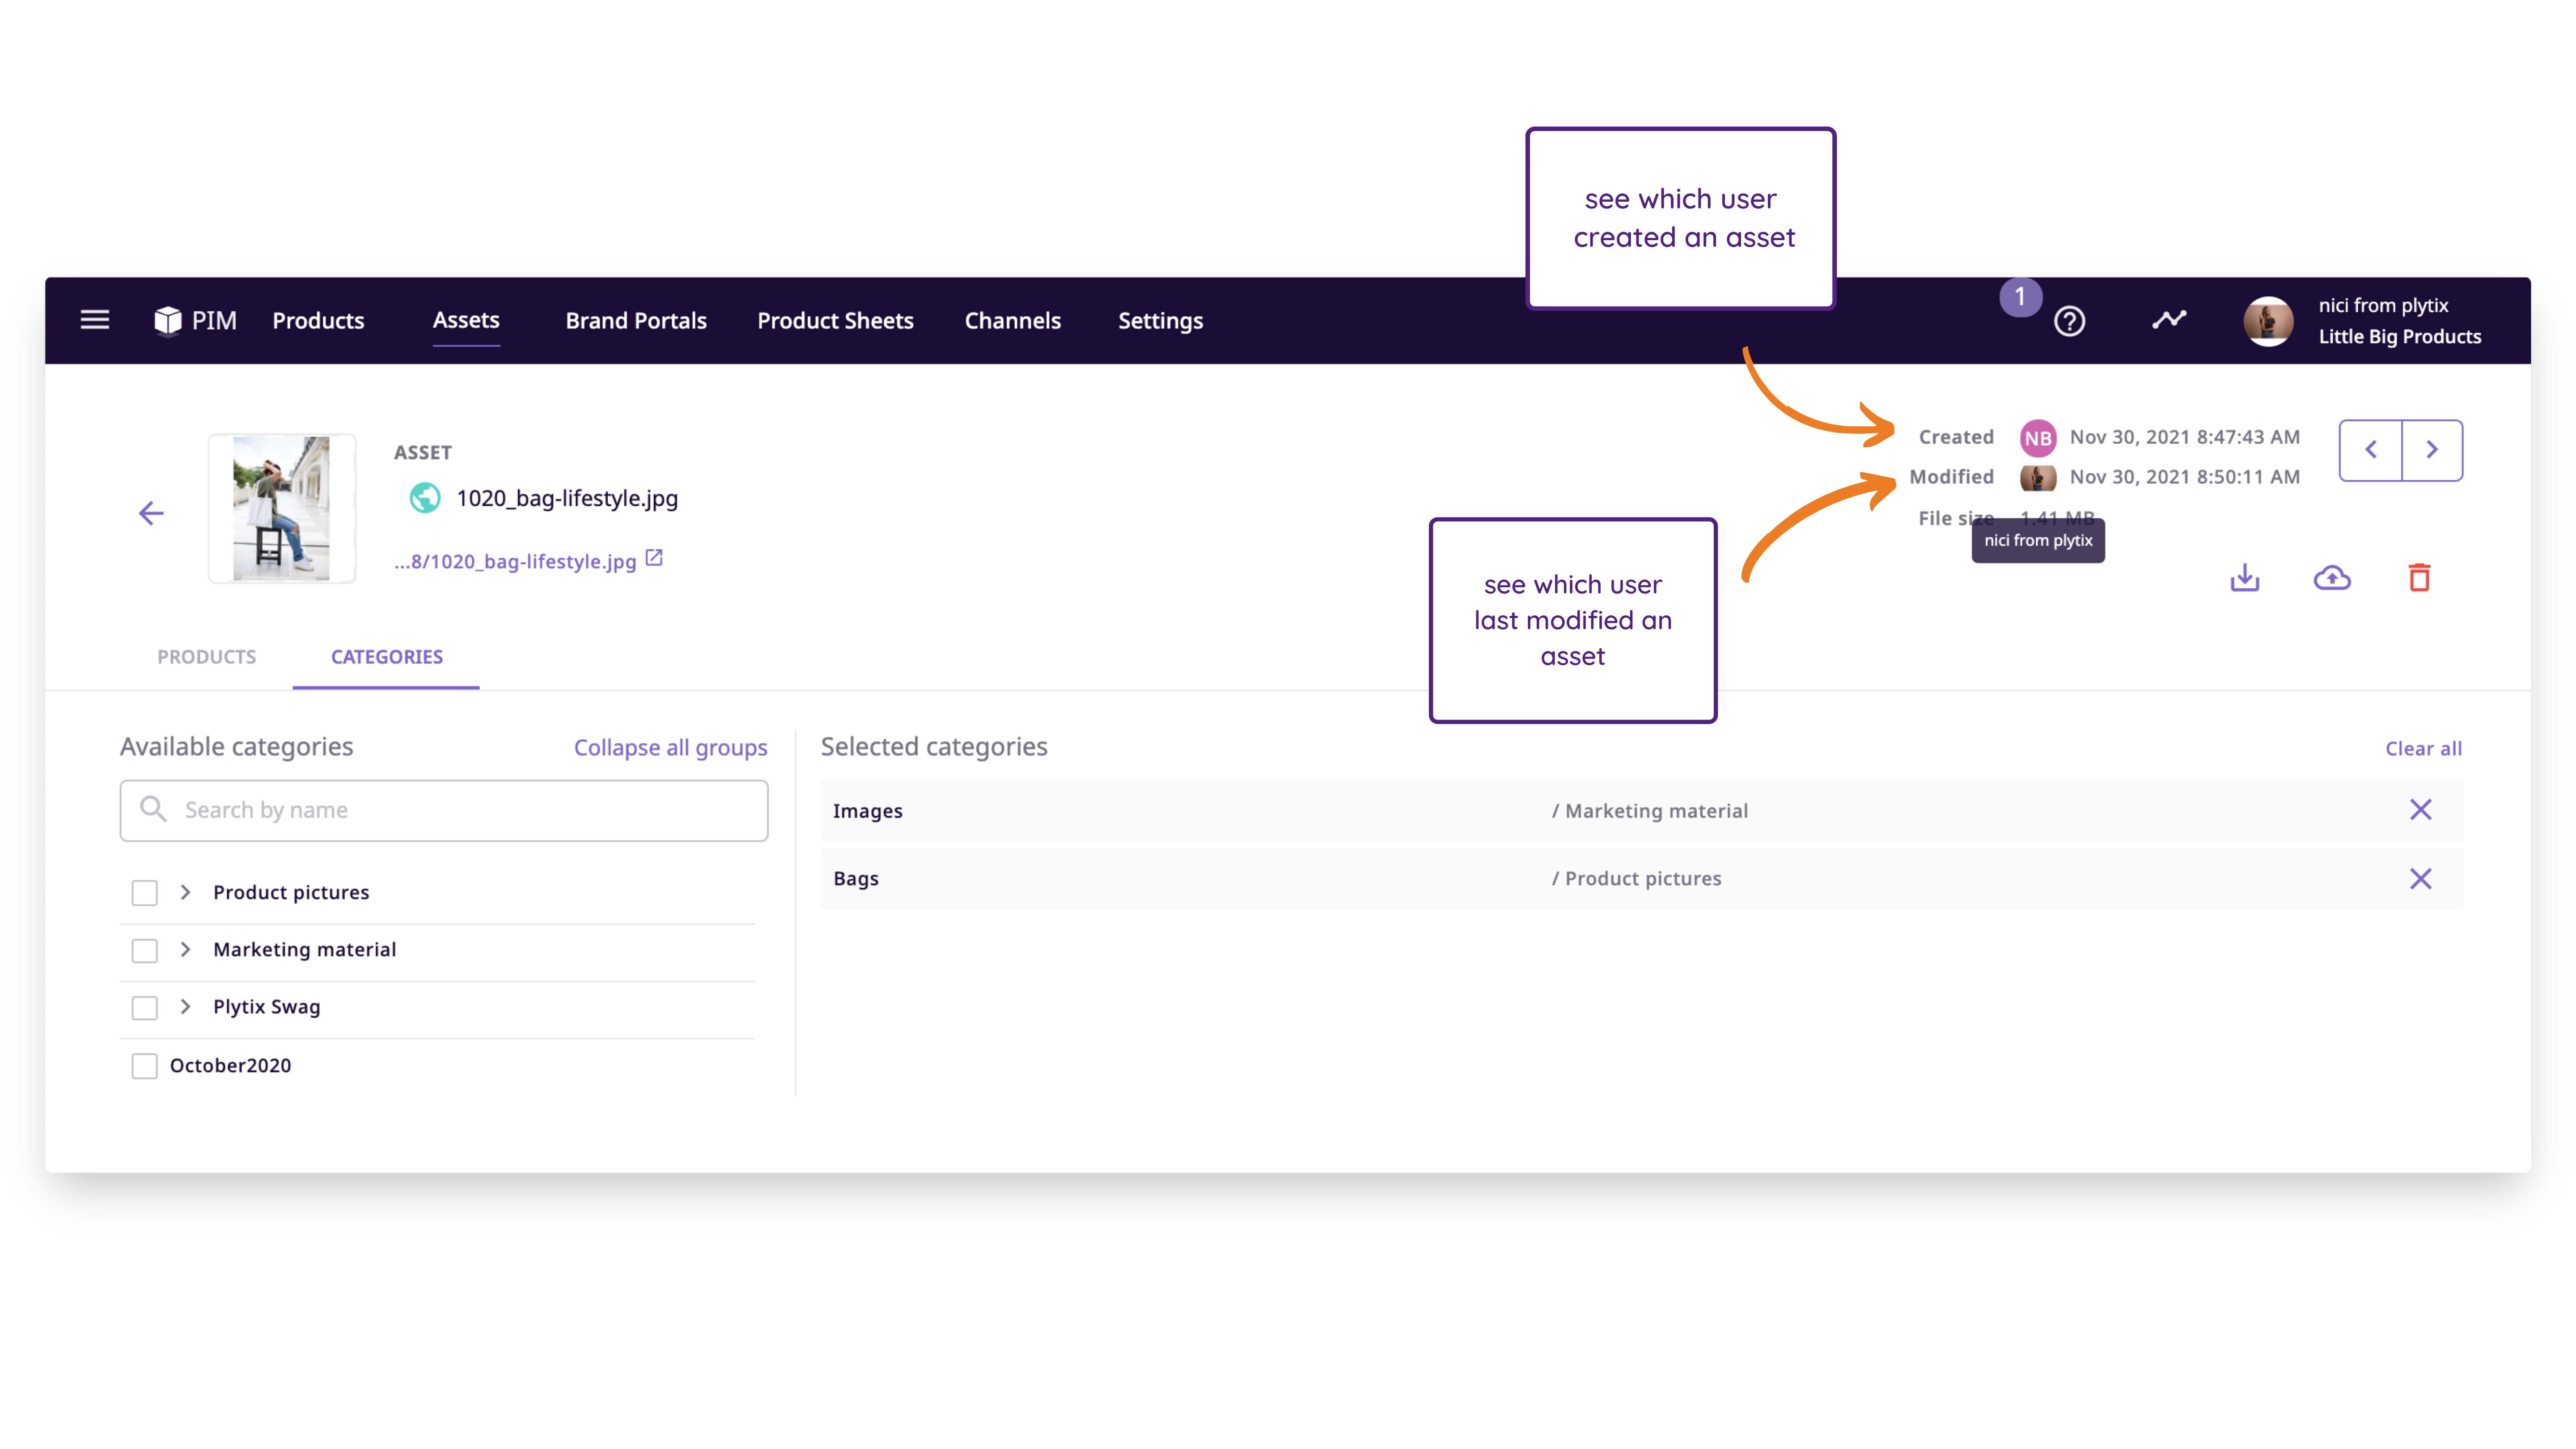Click the / Product pictures path text
This screenshot has width=2576, height=1449.
pos(1636,879)
